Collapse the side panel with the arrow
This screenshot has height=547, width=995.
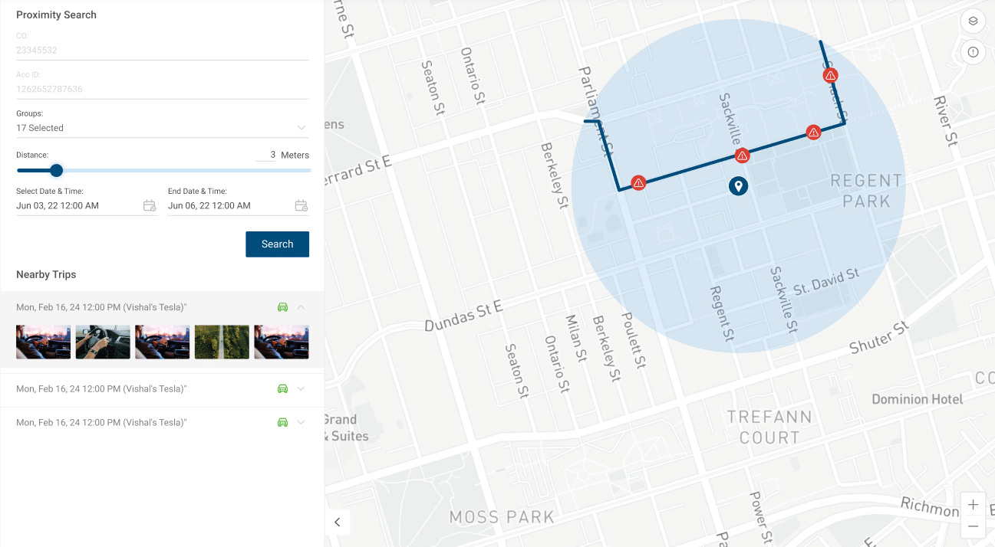click(x=337, y=522)
